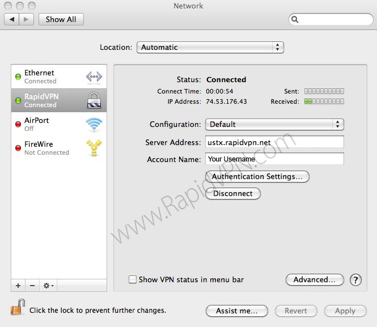Screen dimensions: 377x327
Task: Click the Account Name field
Action: (x=274, y=159)
